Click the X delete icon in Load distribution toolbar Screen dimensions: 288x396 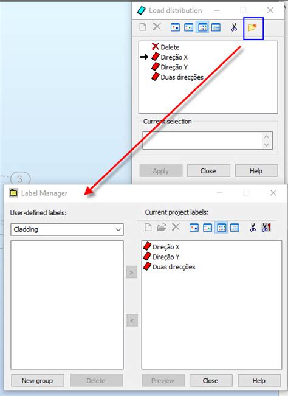(x=157, y=27)
